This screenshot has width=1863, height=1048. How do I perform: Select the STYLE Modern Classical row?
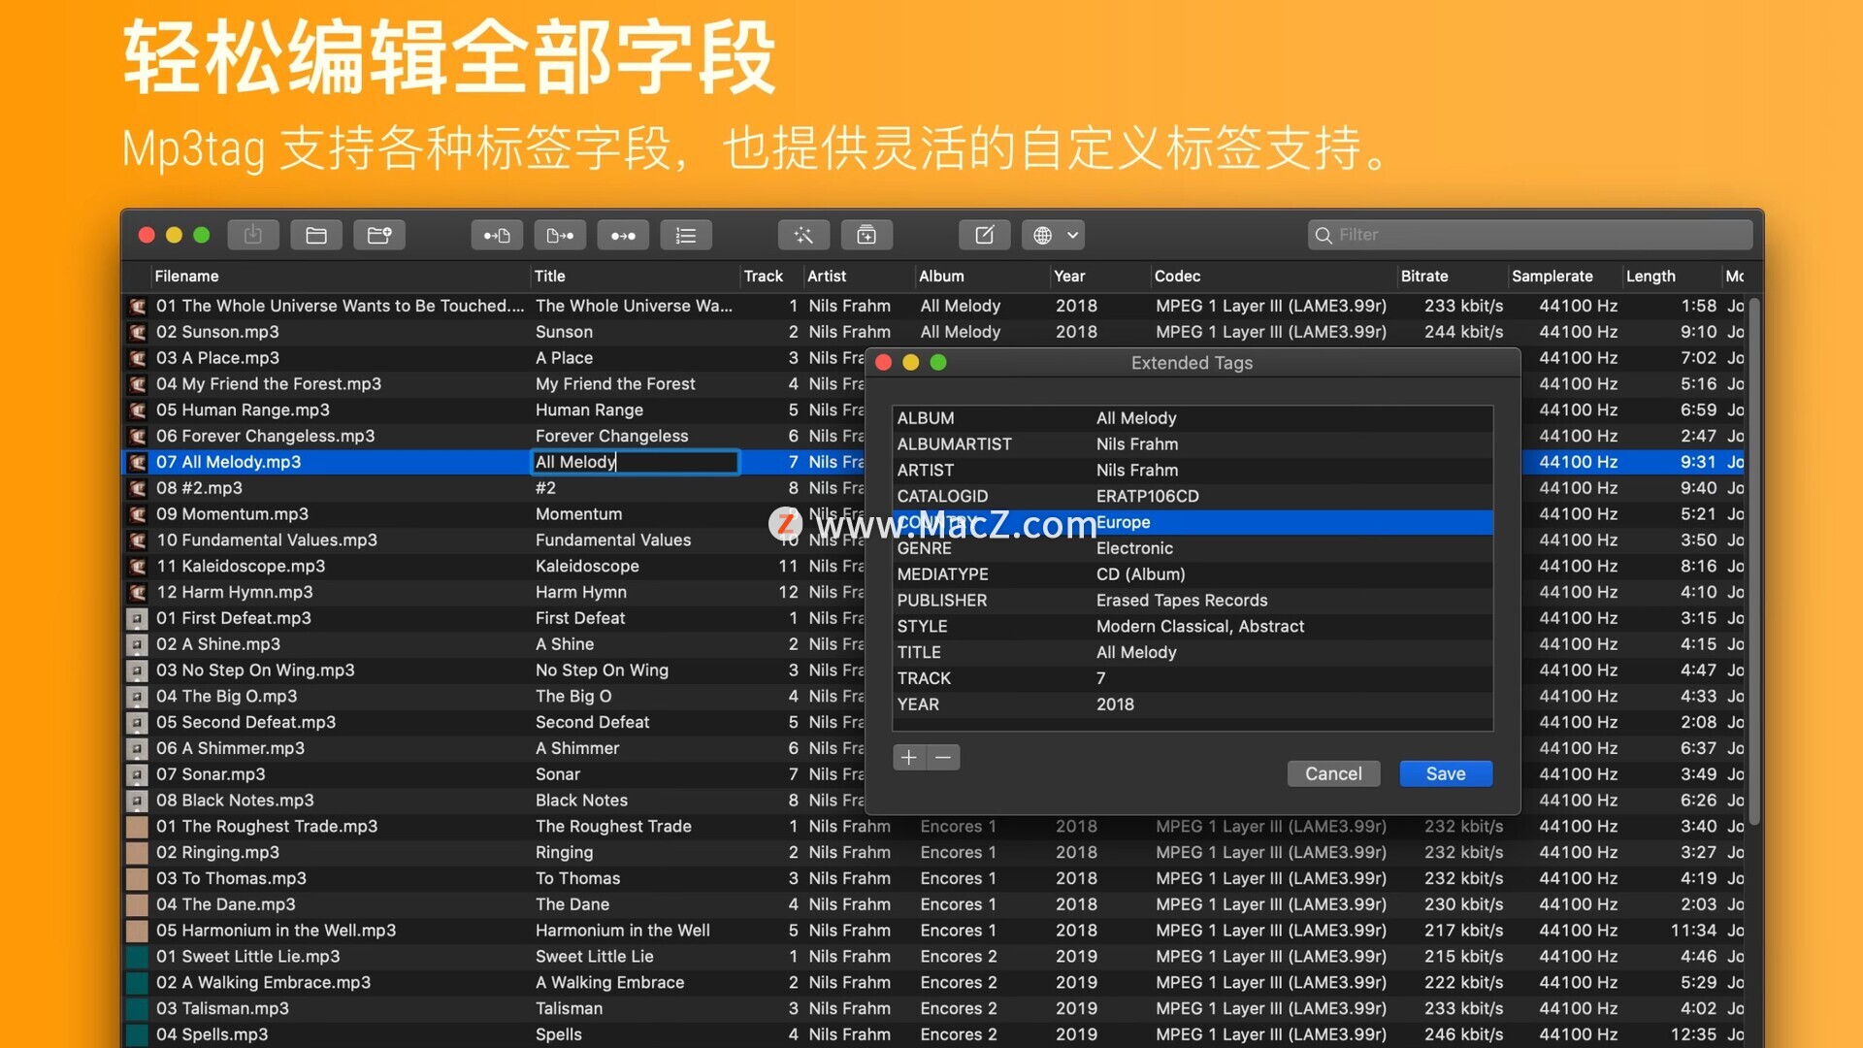click(1192, 627)
